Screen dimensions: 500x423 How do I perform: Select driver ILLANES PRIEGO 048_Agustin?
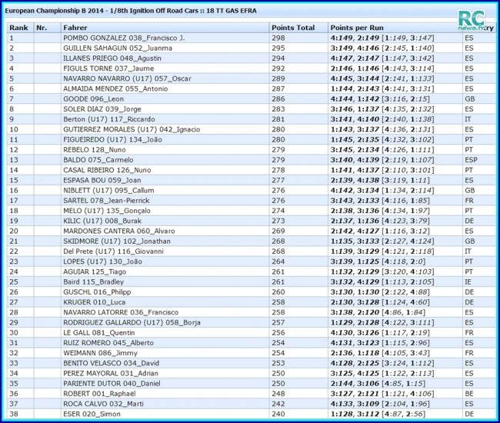tap(112, 58)
